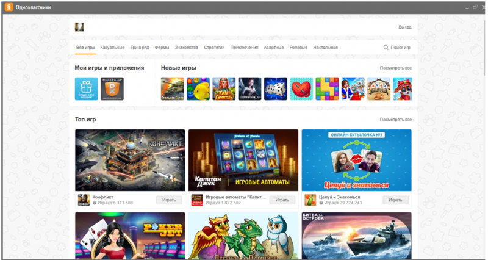The height and width of the screenshot is (260, 488).
Task: Select the Настольные category
Action: (x=326, y=48)
